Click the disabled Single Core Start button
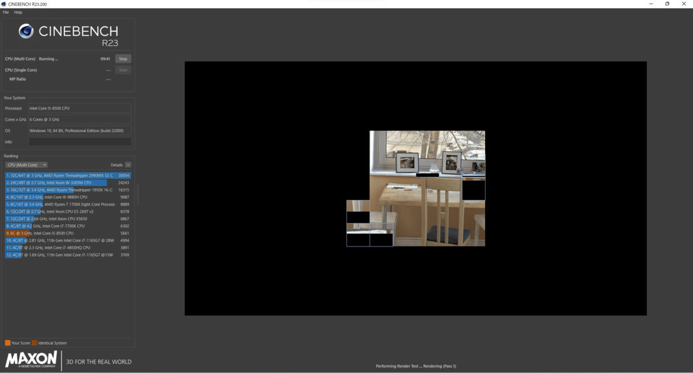The width and height of the screenshot is (693, 373). [x=123, y=70]
